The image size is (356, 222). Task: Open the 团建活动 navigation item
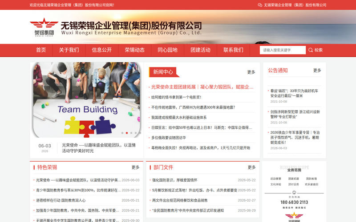[x=201, y=50]
